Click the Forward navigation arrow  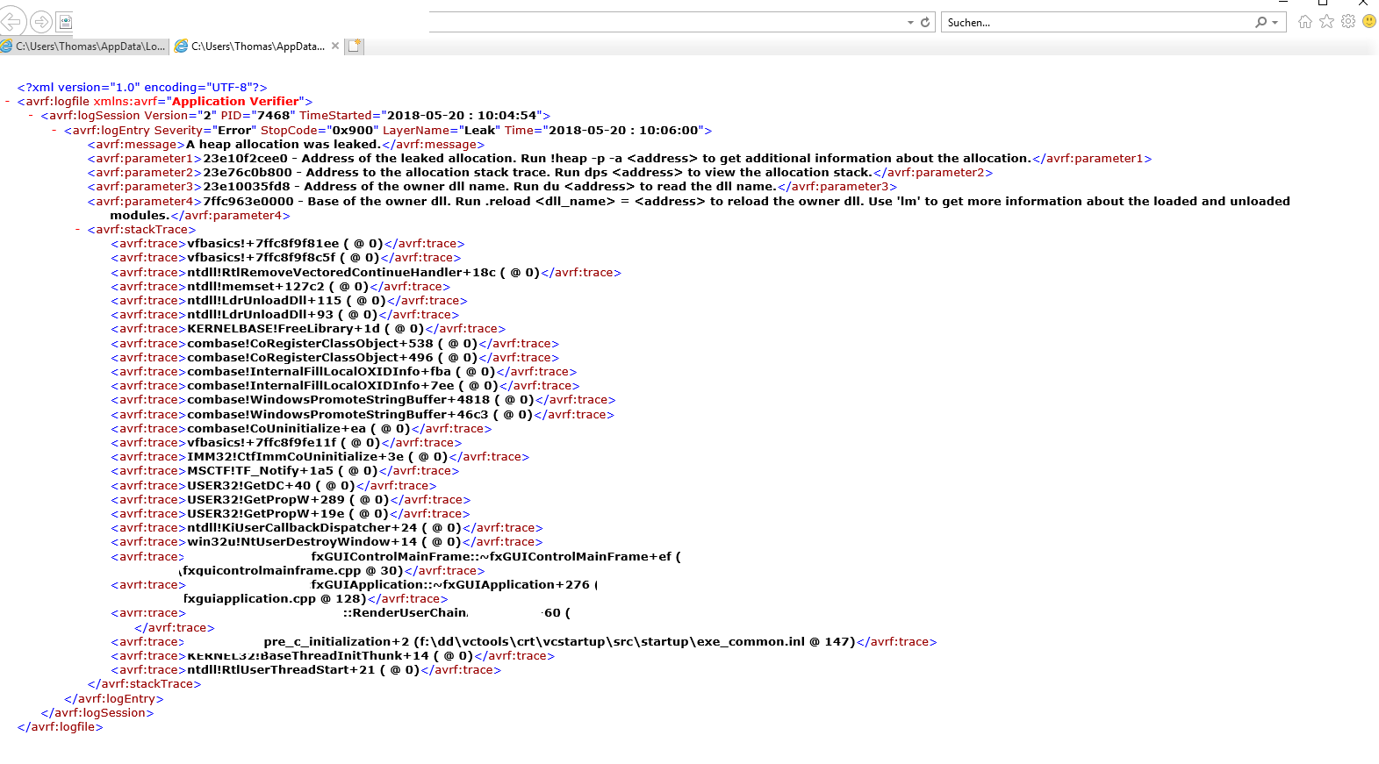[x=40, y=22]
